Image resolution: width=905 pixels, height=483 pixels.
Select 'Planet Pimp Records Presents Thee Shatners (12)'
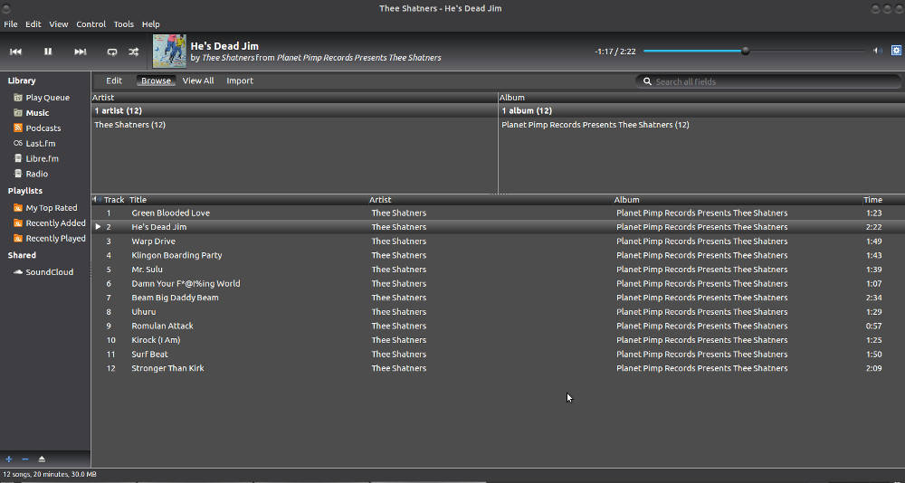tap(701, 125)
